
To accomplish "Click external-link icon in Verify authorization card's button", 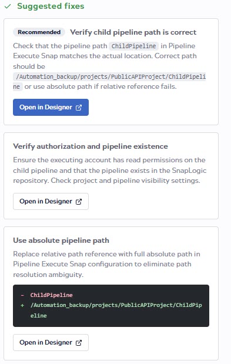I will (79, 202).
